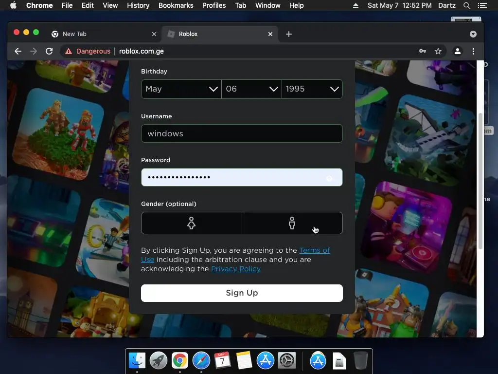Switch to the New Tab tab
Image resolution: width=498 pixels, height=374 pixels.
(103, 34)
